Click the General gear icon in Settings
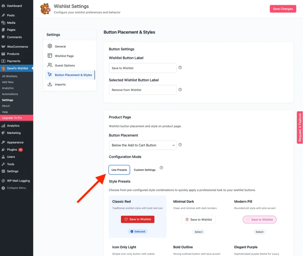Viewport: 303px width, 256px height. click(50, 46)
